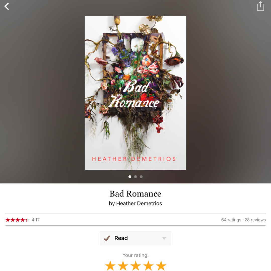Select the third page indicator dot
271x271 pixels.
(x=141, y=177)
